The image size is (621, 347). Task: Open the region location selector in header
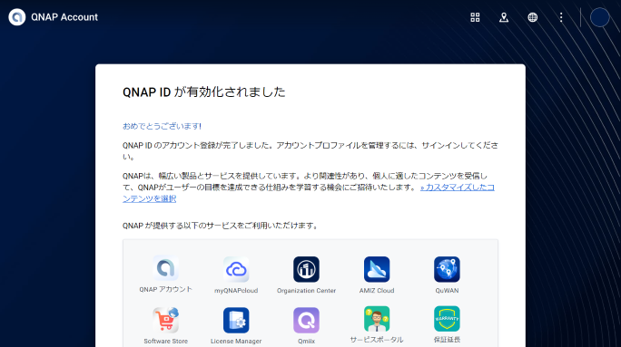(504, 17)
